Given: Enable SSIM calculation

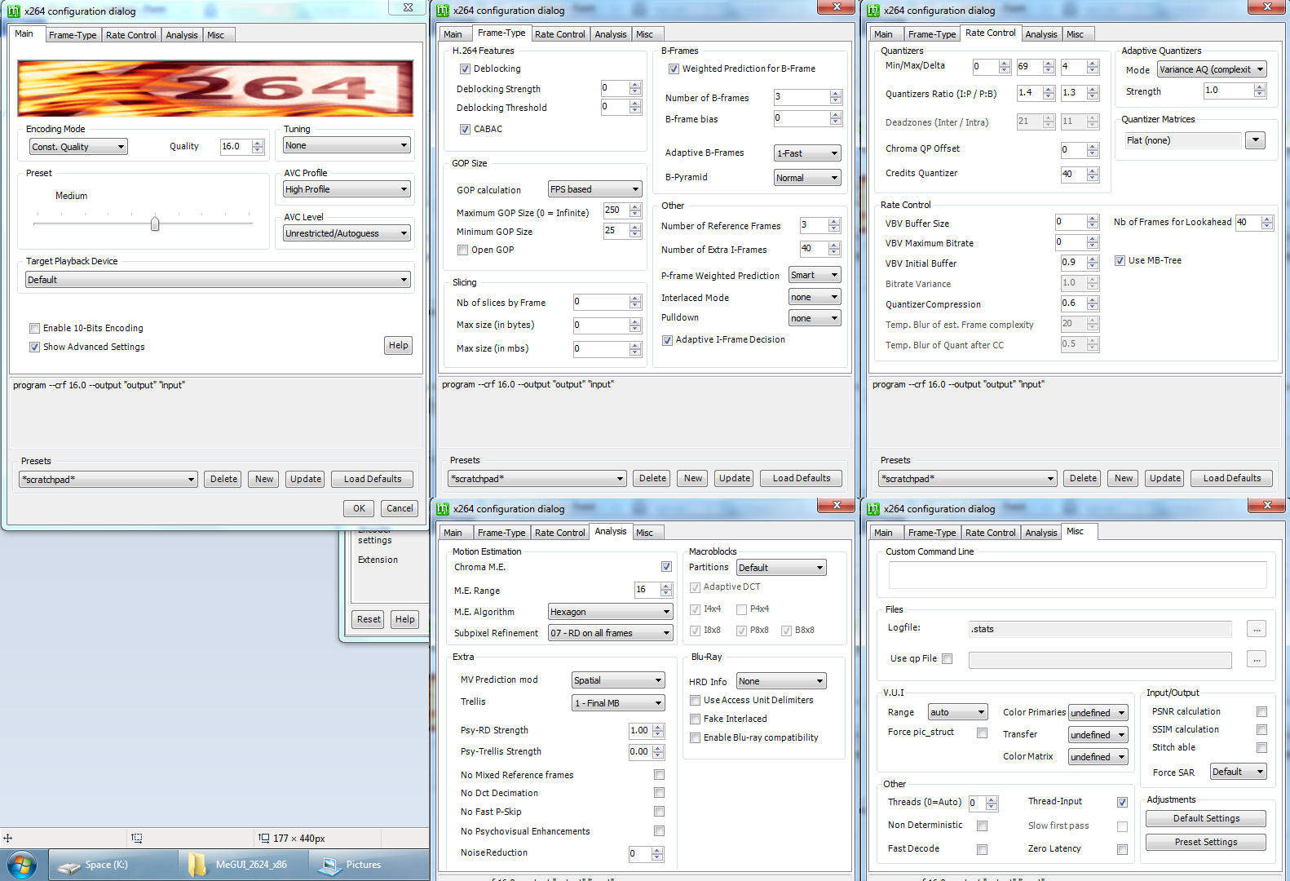Looking at the screenshot, I should (1261, 730).
